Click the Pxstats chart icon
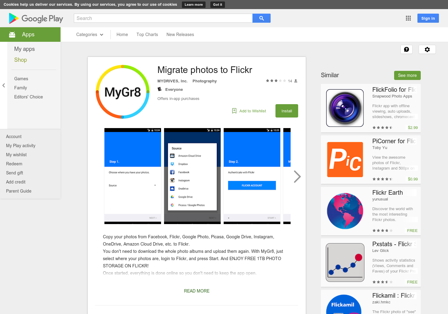This screenshot has width=448, height=314. (345, 263)
